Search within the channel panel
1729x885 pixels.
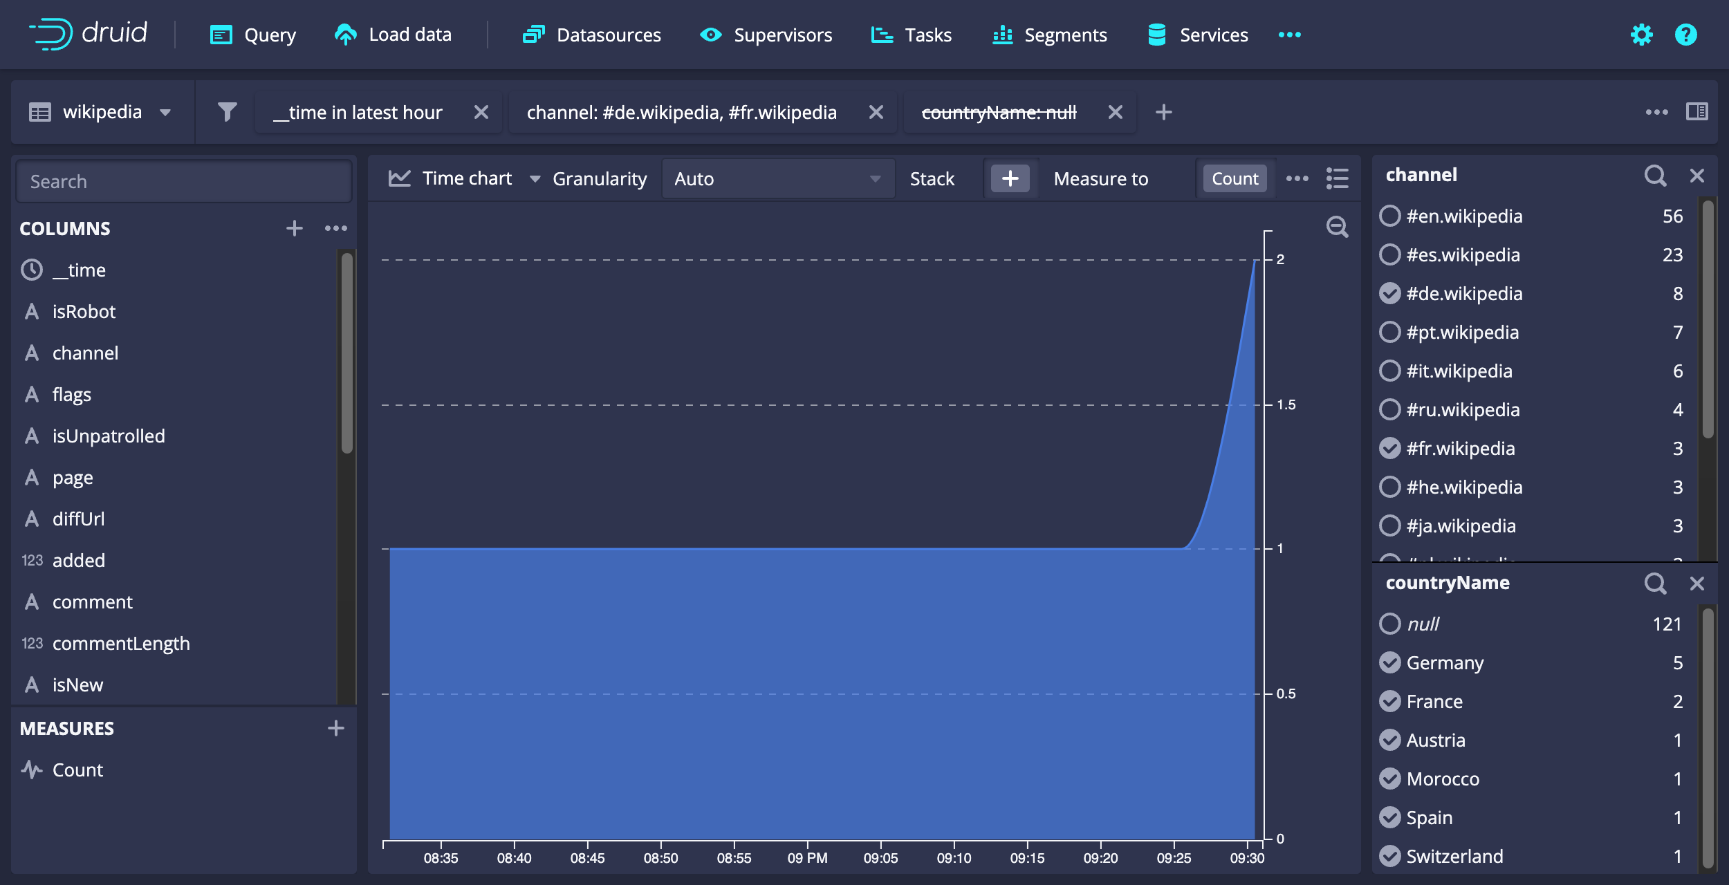pos(1655,176)
